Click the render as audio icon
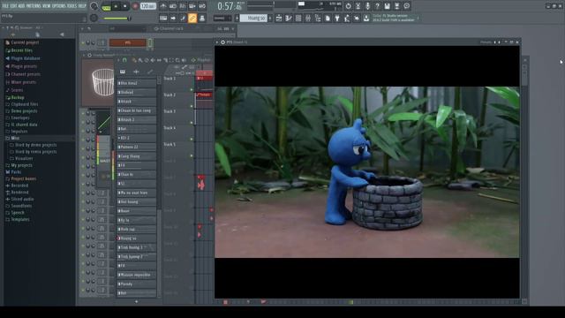The height and width of the screenshot is (318, 565). tap(396, 6)
